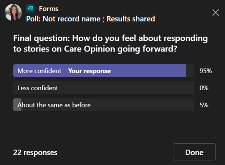Click the 95% result percentage
The height and width of the screenshot is (165, 225).
tap(205, 71)
